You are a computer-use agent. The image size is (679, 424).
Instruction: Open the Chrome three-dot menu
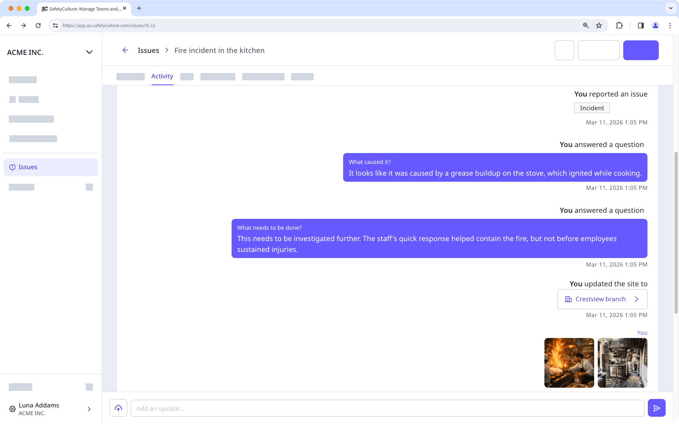coord(670,25)
